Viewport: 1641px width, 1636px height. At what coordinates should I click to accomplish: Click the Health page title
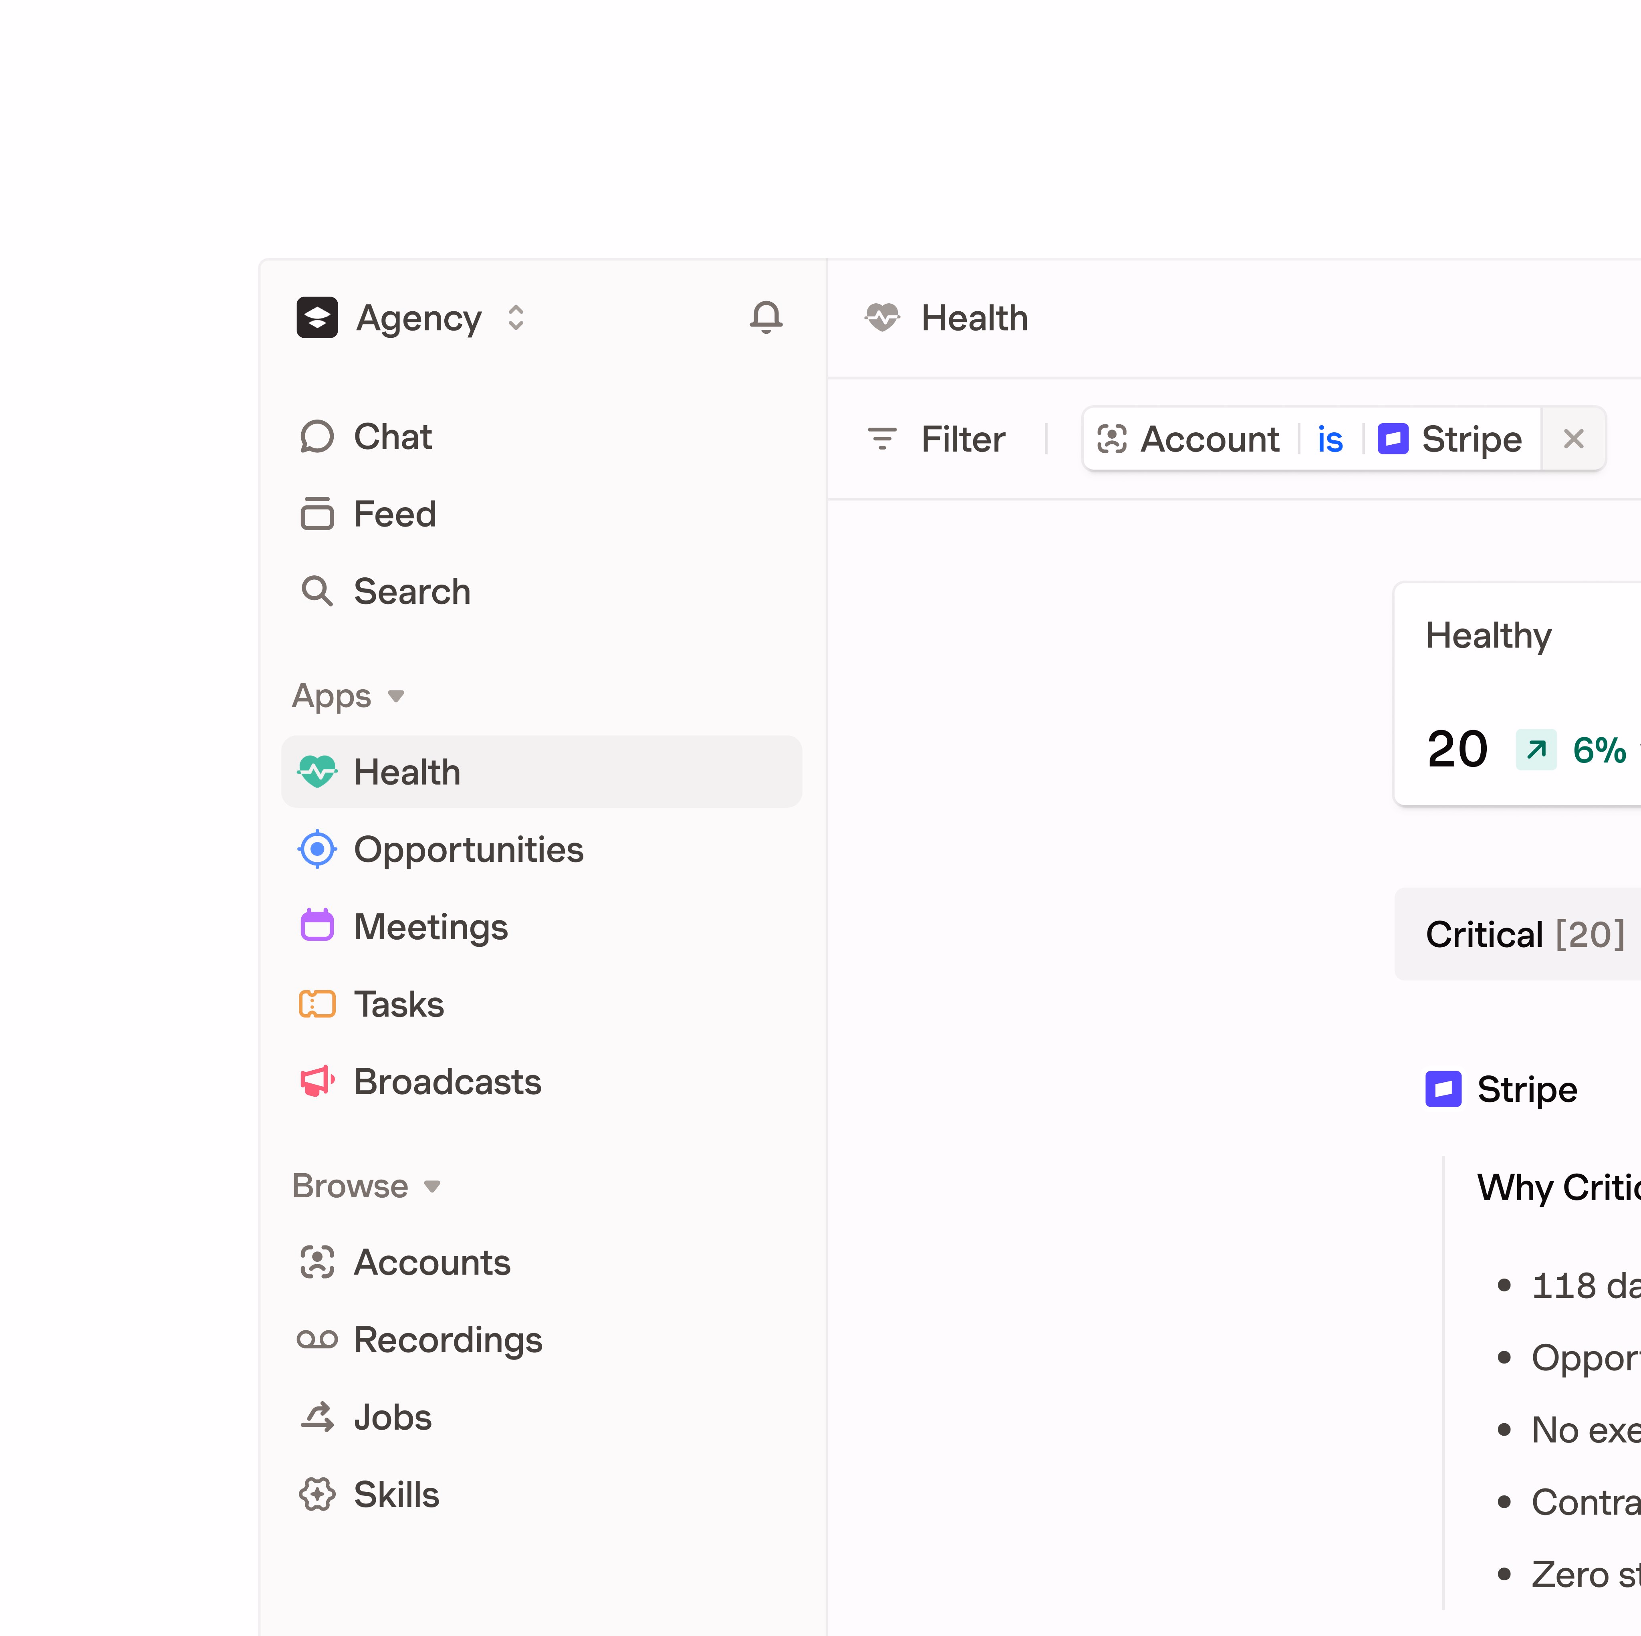[974, 318]
